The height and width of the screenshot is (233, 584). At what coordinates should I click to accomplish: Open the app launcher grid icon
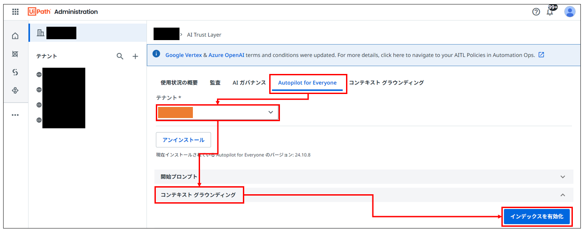(x=15, y=12)
